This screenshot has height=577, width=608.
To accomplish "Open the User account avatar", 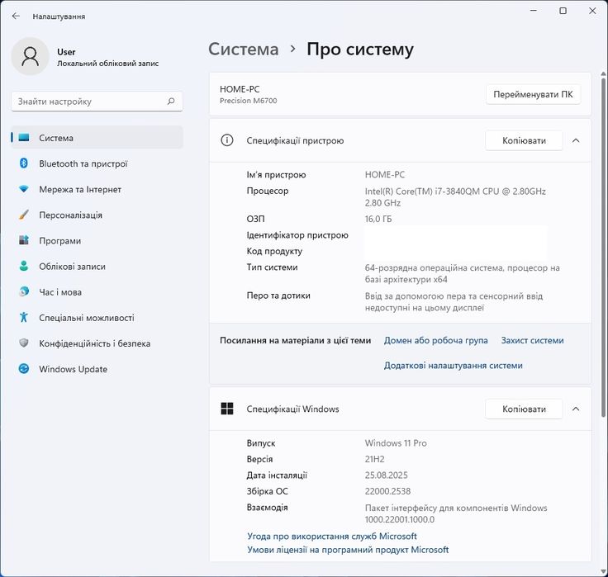I will coord(31,57).
